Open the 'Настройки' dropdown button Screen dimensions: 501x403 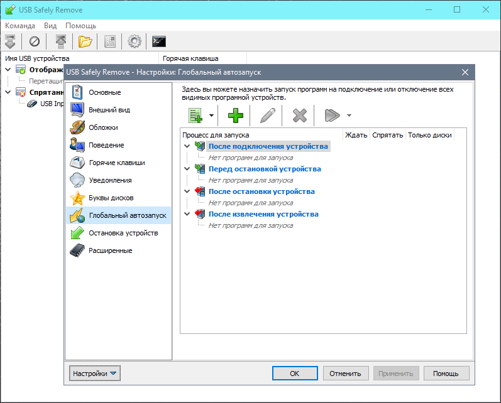[x=94, y=373]
